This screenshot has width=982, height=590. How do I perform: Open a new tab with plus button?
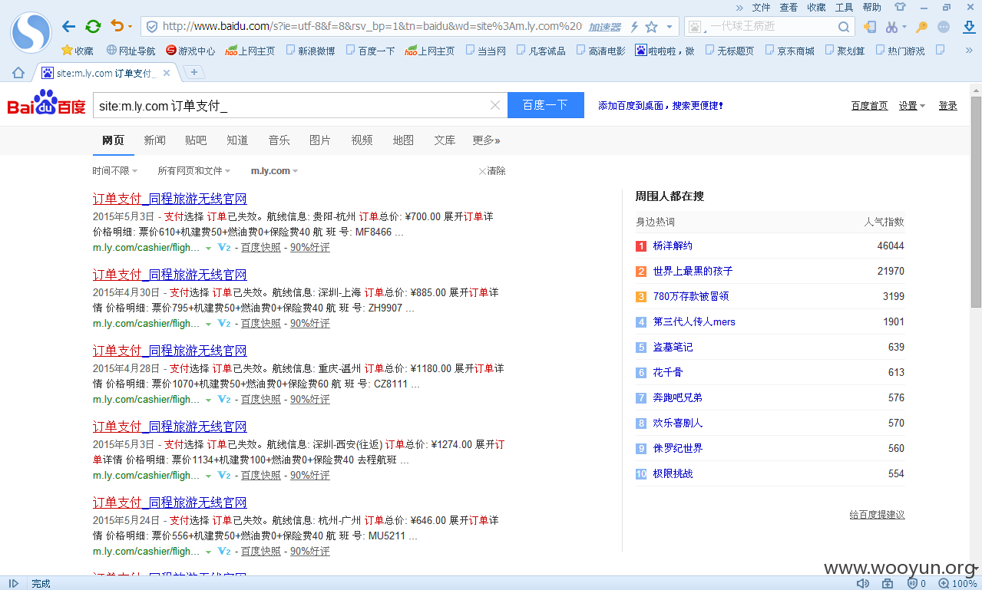194,72
